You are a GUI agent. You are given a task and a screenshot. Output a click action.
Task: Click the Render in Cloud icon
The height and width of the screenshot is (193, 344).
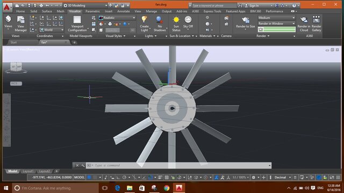(x=304, y=24)
